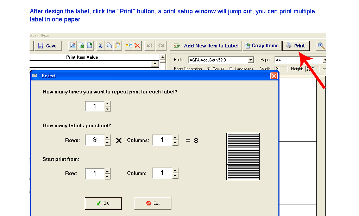Open the Printer dropdown list
Image resolution: width=359 pixels, height=216 pixels.
pyautogui.click(x=251, y=60)
